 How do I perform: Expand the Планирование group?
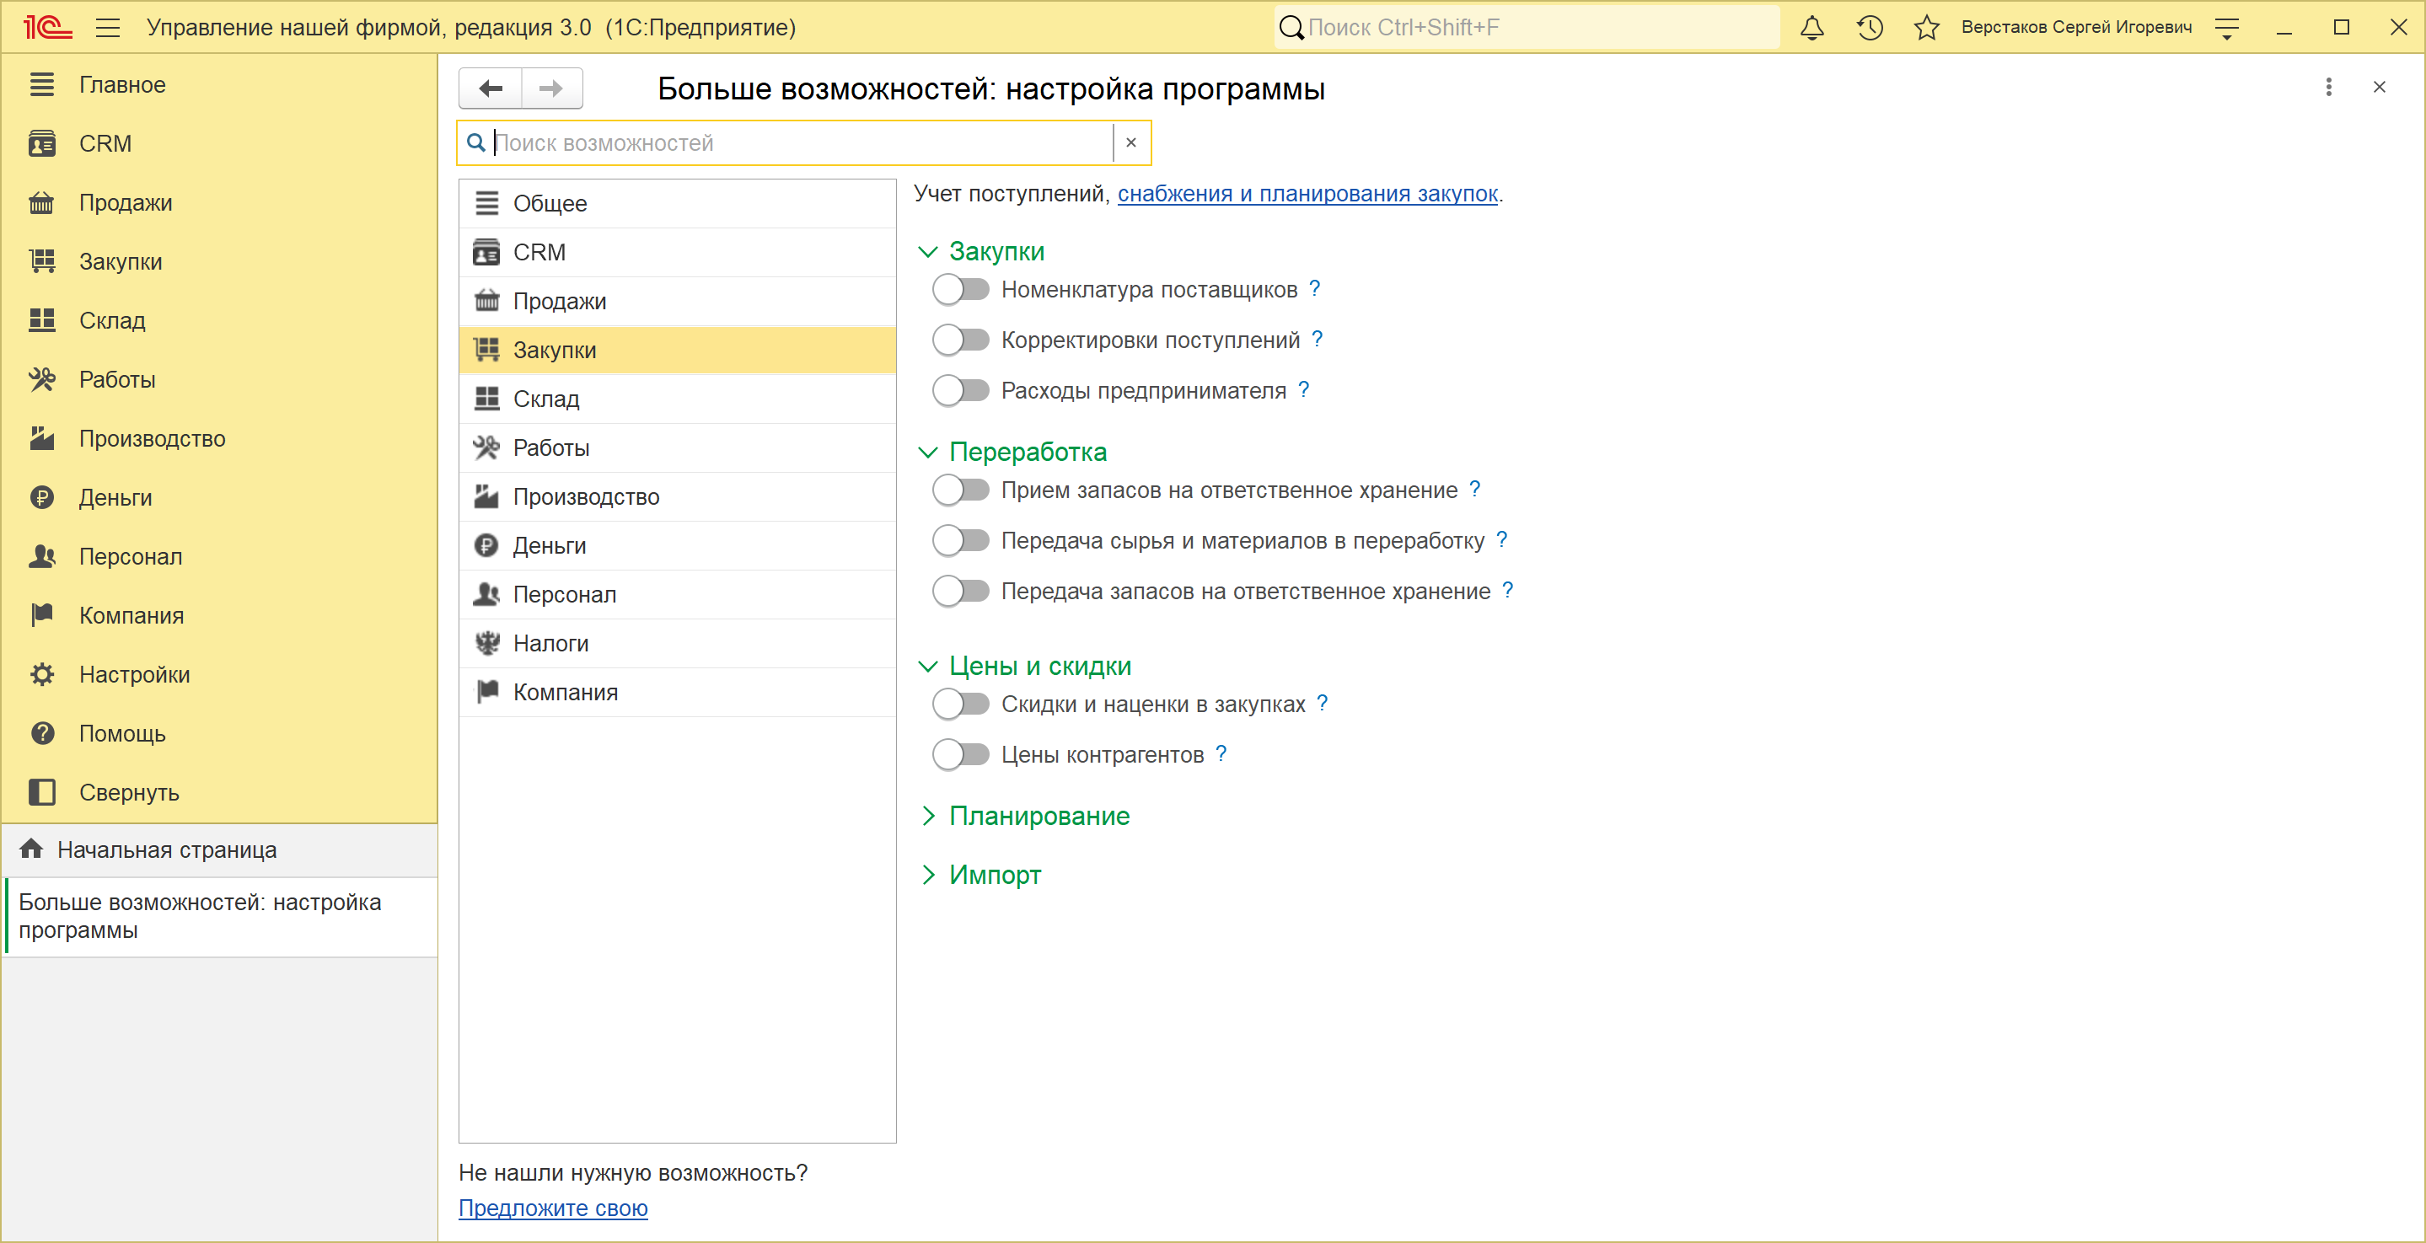coord(927,816)
